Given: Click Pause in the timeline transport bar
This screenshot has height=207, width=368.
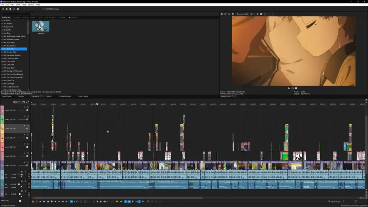Looking at the screenshot, I should click(x=48, y=202).
